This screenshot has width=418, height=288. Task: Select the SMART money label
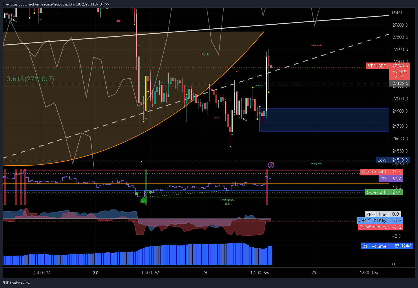[x=372, y=220]
